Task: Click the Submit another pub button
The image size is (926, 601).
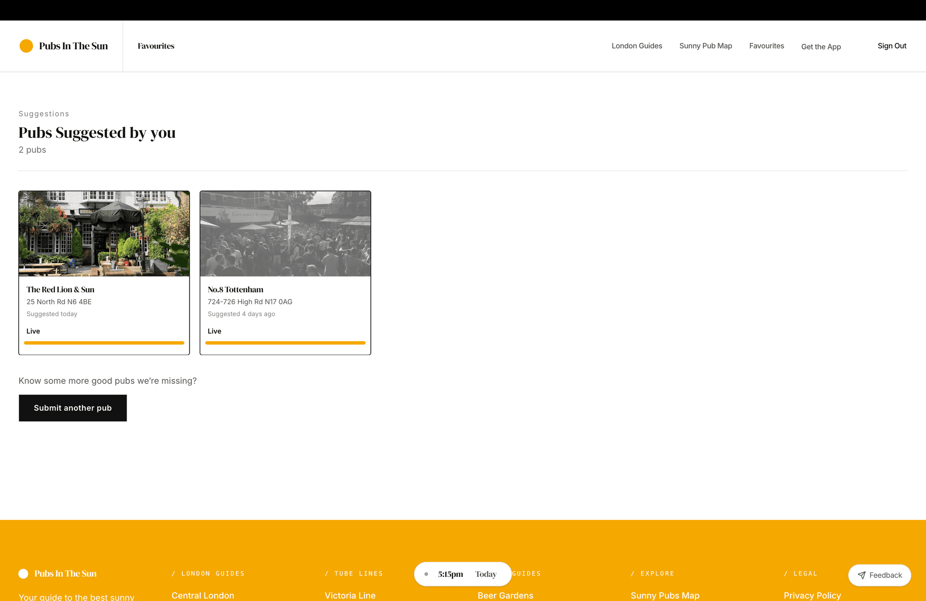Action: pyautogui.click(x=72, y=408)
